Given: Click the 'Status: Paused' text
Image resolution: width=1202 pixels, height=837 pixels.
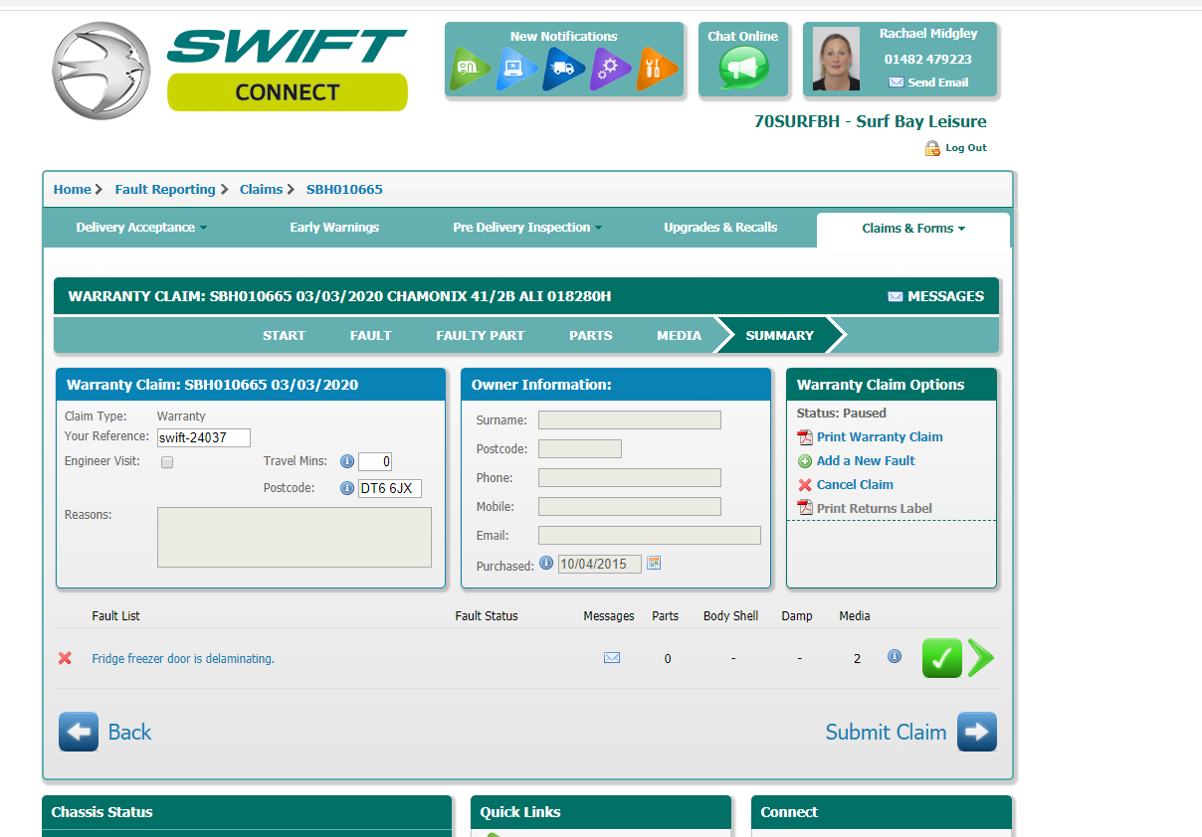Looking at the screenshot, I should pos(841,414).
